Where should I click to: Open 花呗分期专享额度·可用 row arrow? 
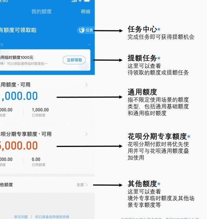86,134
